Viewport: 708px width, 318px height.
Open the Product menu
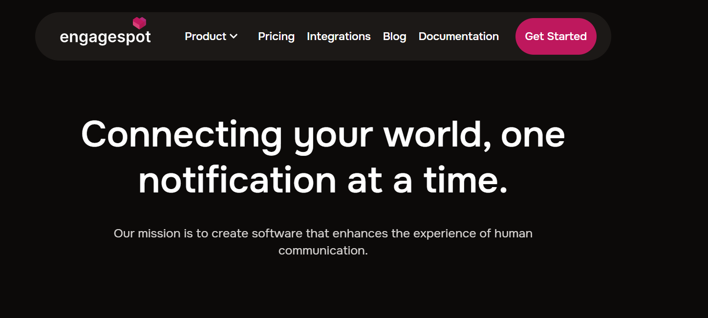205,37
